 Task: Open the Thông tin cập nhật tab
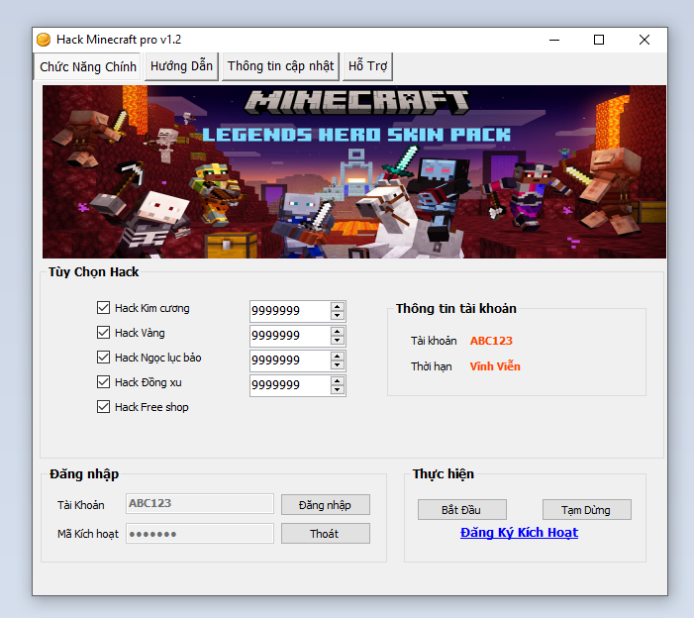pos(281,66)
